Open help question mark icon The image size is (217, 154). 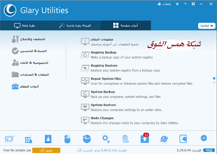click(193, 4)
